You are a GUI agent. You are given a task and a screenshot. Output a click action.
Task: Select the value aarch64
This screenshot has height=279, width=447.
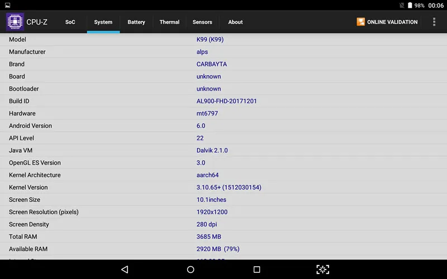[x=207, y=175]
